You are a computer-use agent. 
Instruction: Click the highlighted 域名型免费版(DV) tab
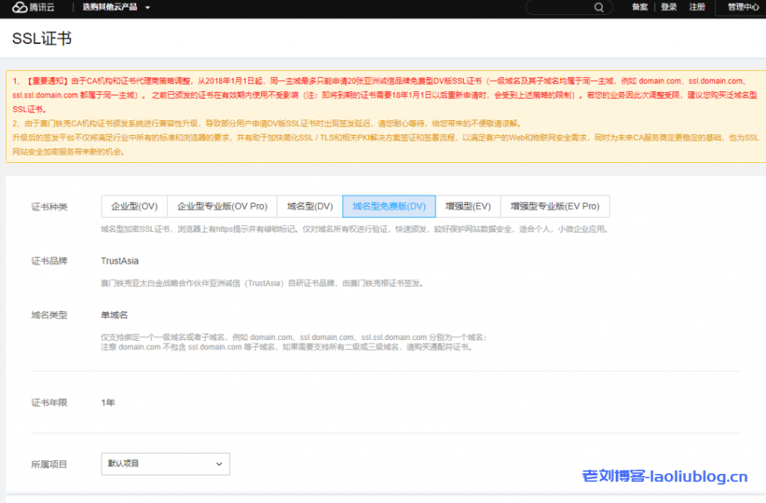point(389,206)
